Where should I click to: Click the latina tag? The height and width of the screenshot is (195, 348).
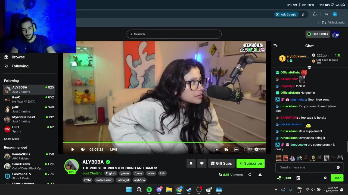tap(151, 173)
